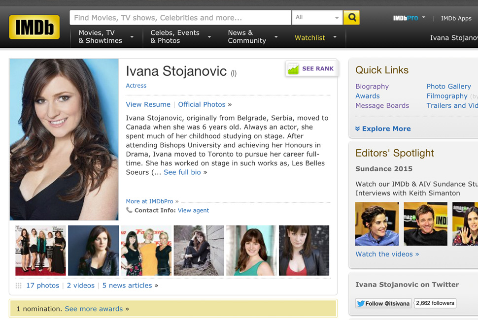
Task: Click See full bio link
Action: click(182, 172)
